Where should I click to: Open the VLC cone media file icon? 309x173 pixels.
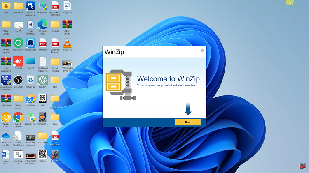click(67, 43)
